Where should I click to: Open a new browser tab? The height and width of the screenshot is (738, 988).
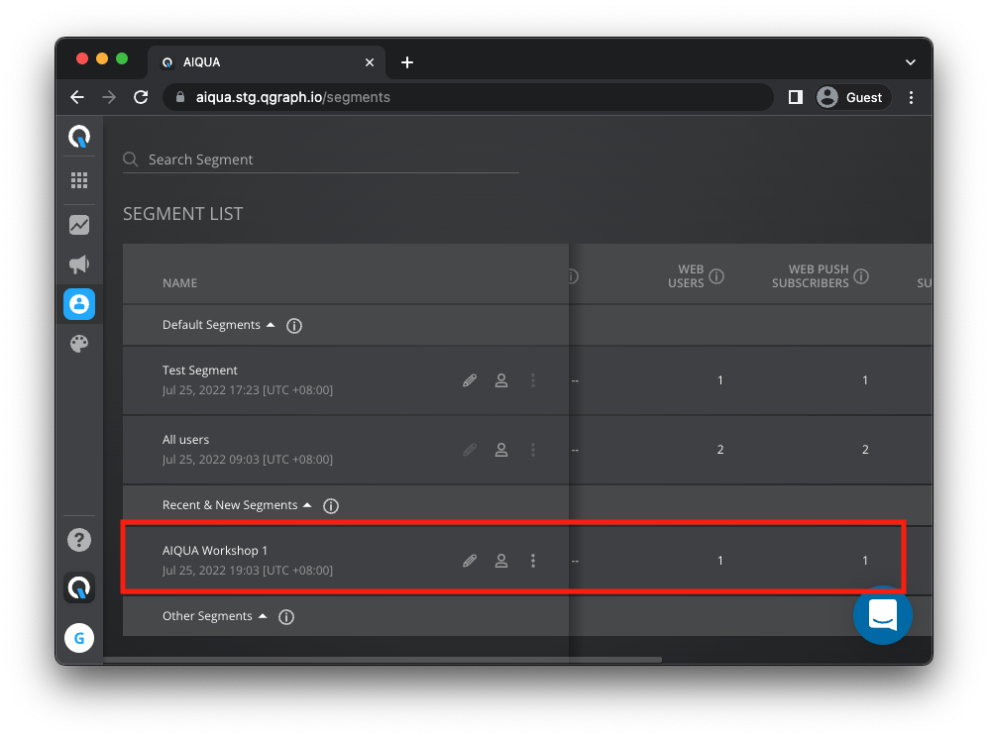407,62
